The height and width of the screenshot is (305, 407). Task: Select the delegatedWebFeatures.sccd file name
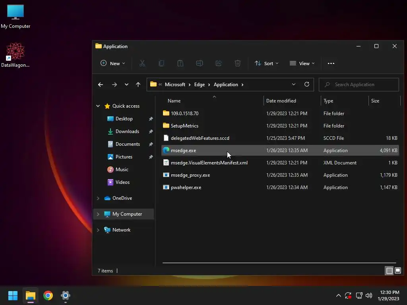[200, 138]
